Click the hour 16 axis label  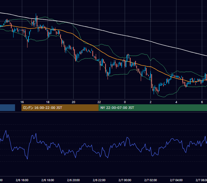pos(22,102)
